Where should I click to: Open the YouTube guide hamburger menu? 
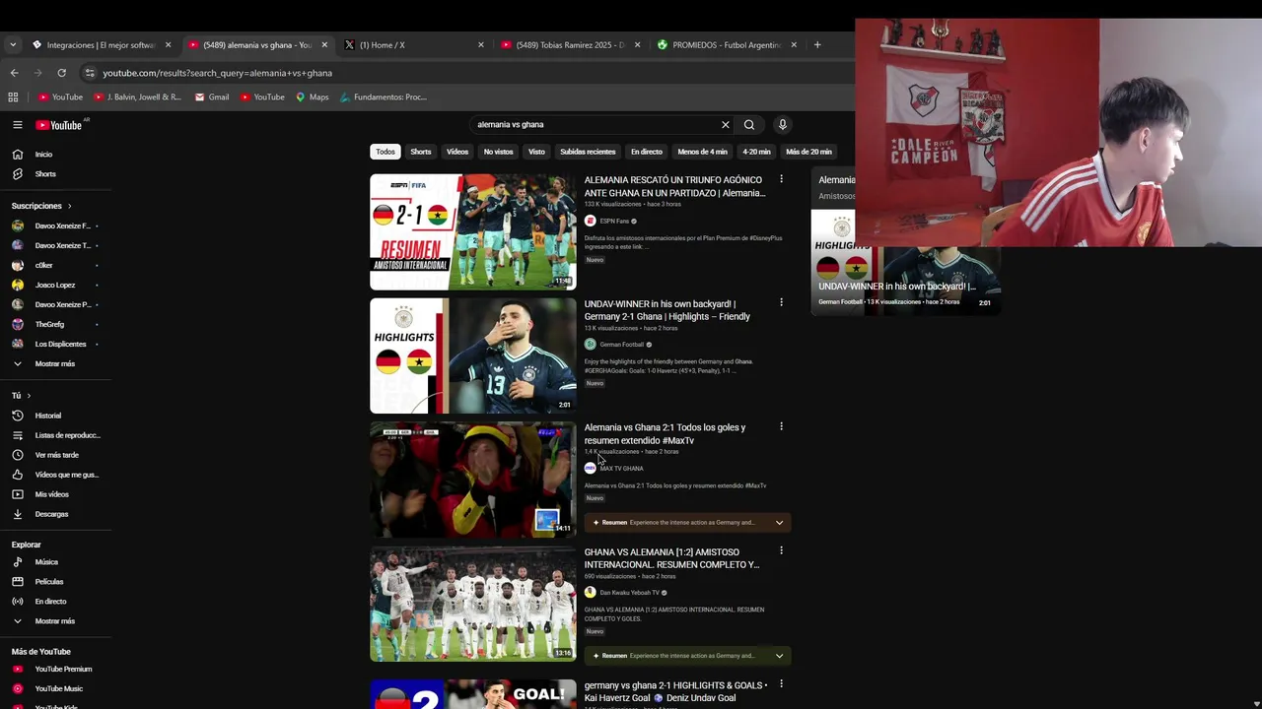pyautogui.click(x=17, y=125)
